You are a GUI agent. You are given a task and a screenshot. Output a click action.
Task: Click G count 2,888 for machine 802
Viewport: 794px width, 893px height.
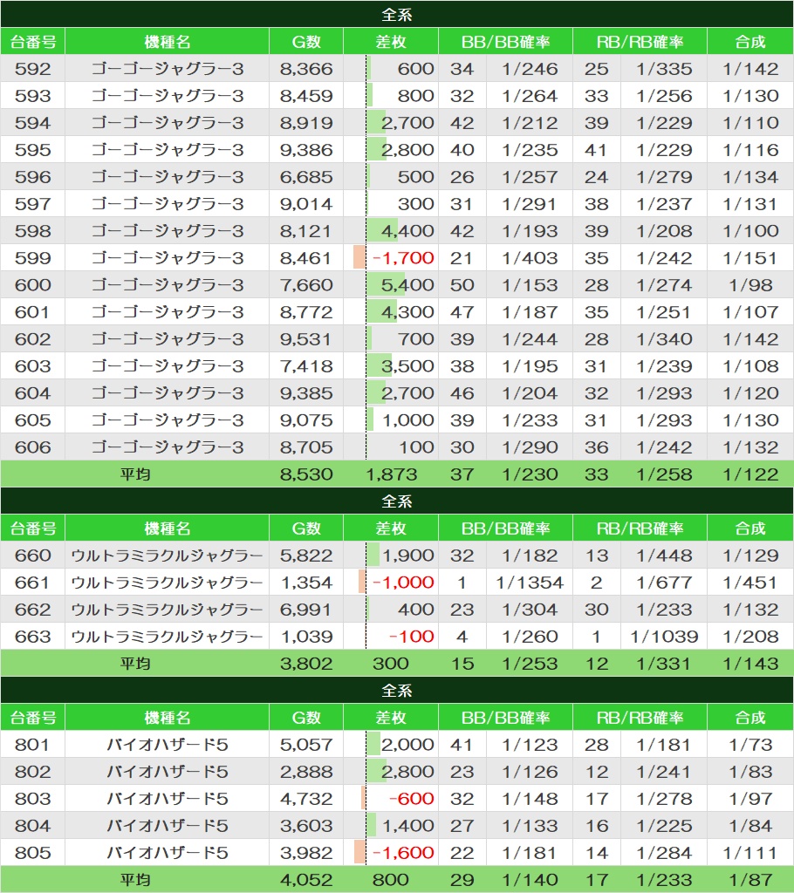(x=306, y=772)
